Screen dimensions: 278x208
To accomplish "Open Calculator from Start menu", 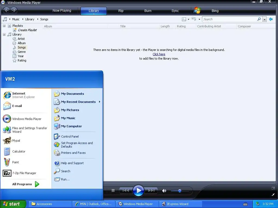I will pos(26,151).
